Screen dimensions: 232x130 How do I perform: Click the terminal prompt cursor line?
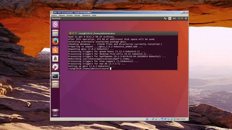tap(90, 69)
